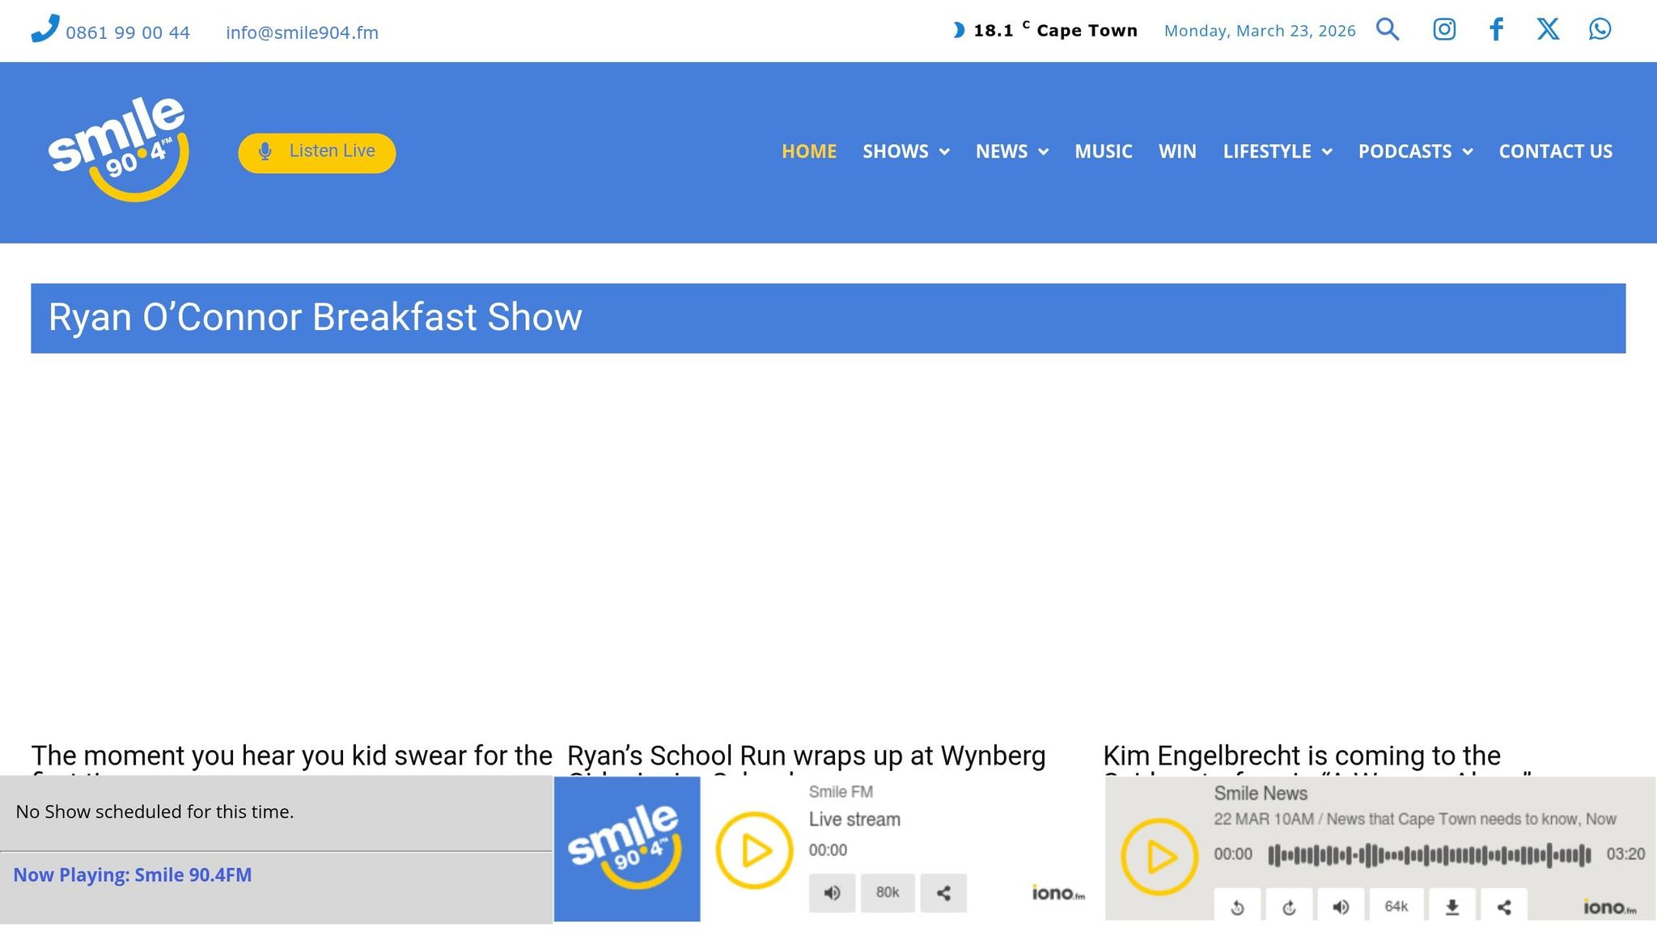Viewport: 1657px width, 932px height.
Task: Mute the Smile News player volume
Action: [x=1341, y=906]
